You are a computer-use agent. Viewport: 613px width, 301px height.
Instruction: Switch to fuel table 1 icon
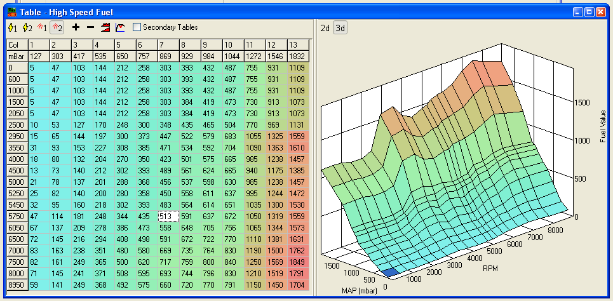(42, 27)
